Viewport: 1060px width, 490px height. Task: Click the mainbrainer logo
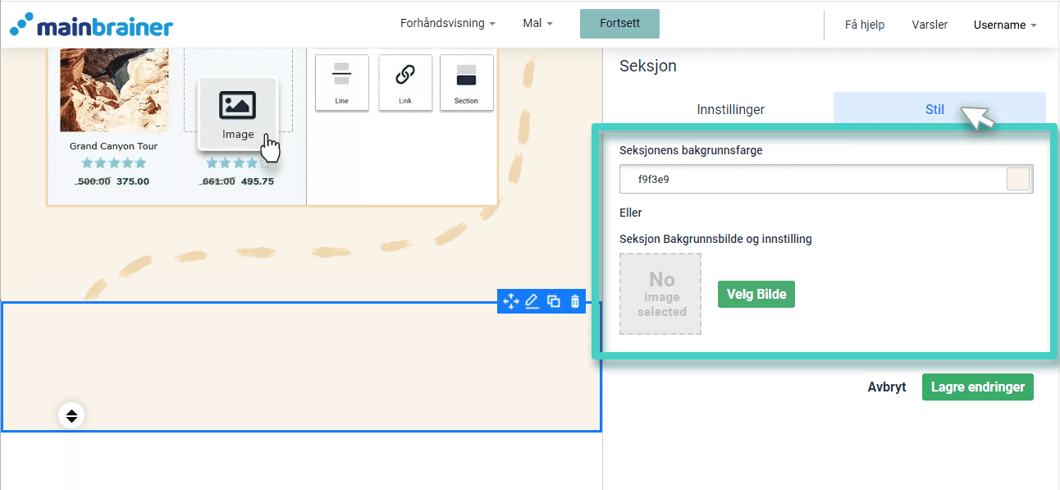[x=90, y=24]
